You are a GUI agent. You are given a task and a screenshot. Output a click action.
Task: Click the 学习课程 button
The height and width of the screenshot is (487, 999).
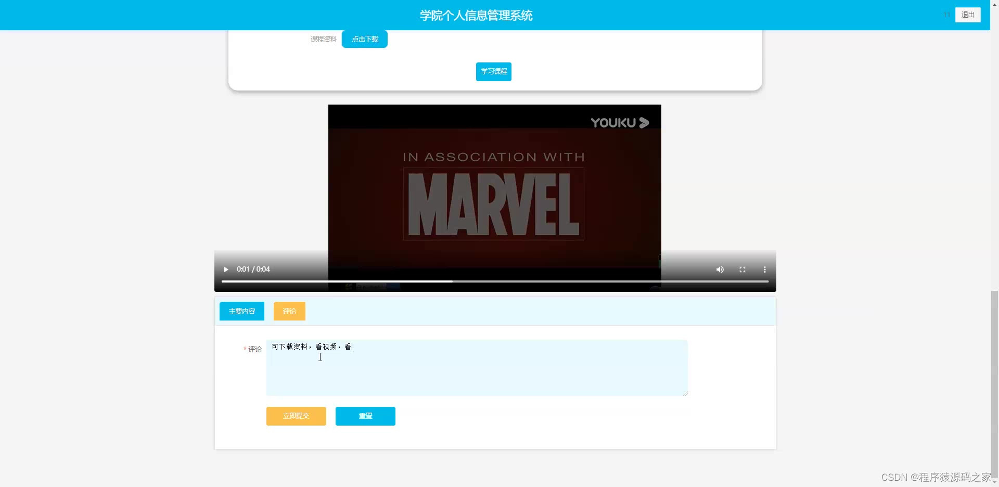click(x=494, y=72)
